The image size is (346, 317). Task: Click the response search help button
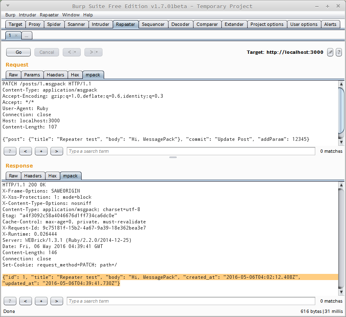coord(10,301)
